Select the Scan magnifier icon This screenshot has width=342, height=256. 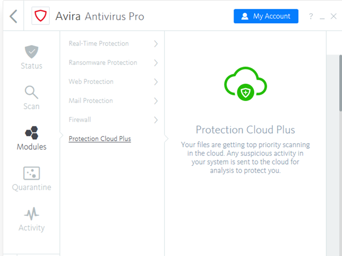(31, 92)
